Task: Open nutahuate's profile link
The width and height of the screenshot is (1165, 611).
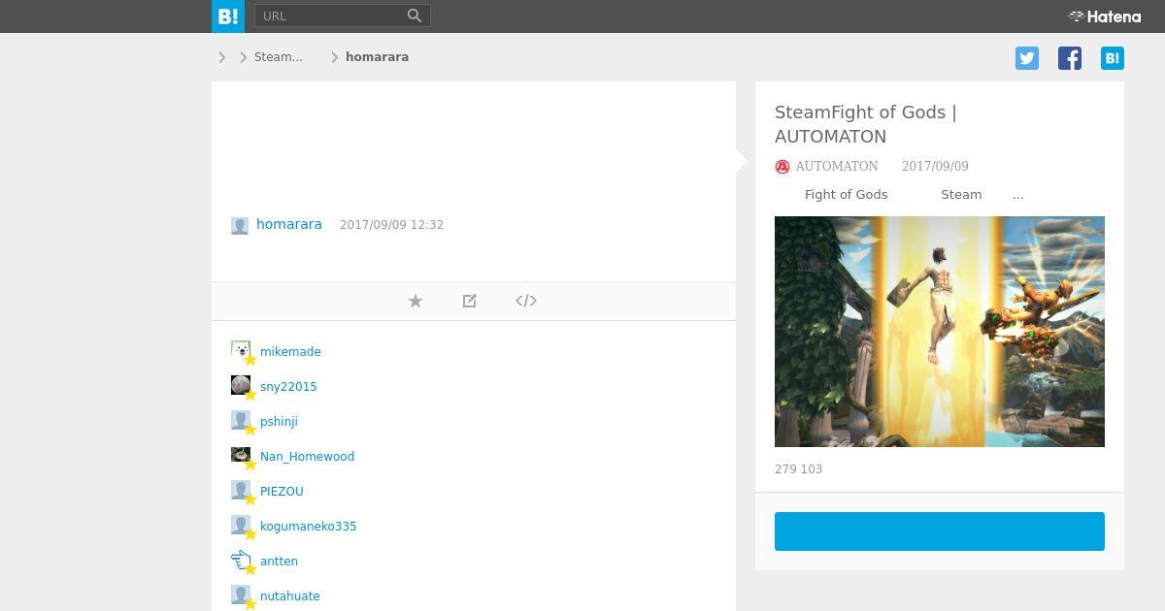Action: pos(289,596)
